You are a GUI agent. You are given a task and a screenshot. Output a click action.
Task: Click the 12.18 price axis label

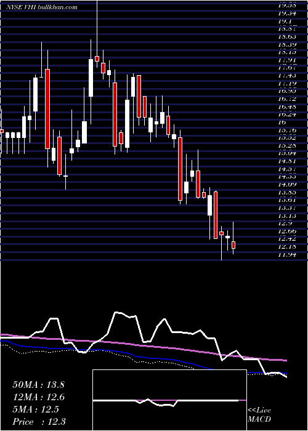pos(287,246)
